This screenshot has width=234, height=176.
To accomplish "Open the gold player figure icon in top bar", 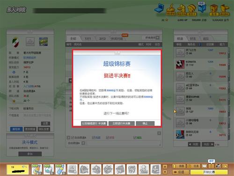I will point(182,10).
